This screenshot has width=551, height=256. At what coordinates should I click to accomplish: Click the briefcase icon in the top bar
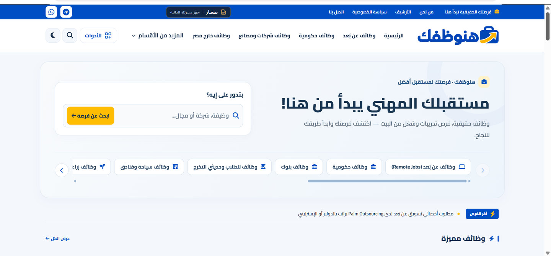pos(497,12)
